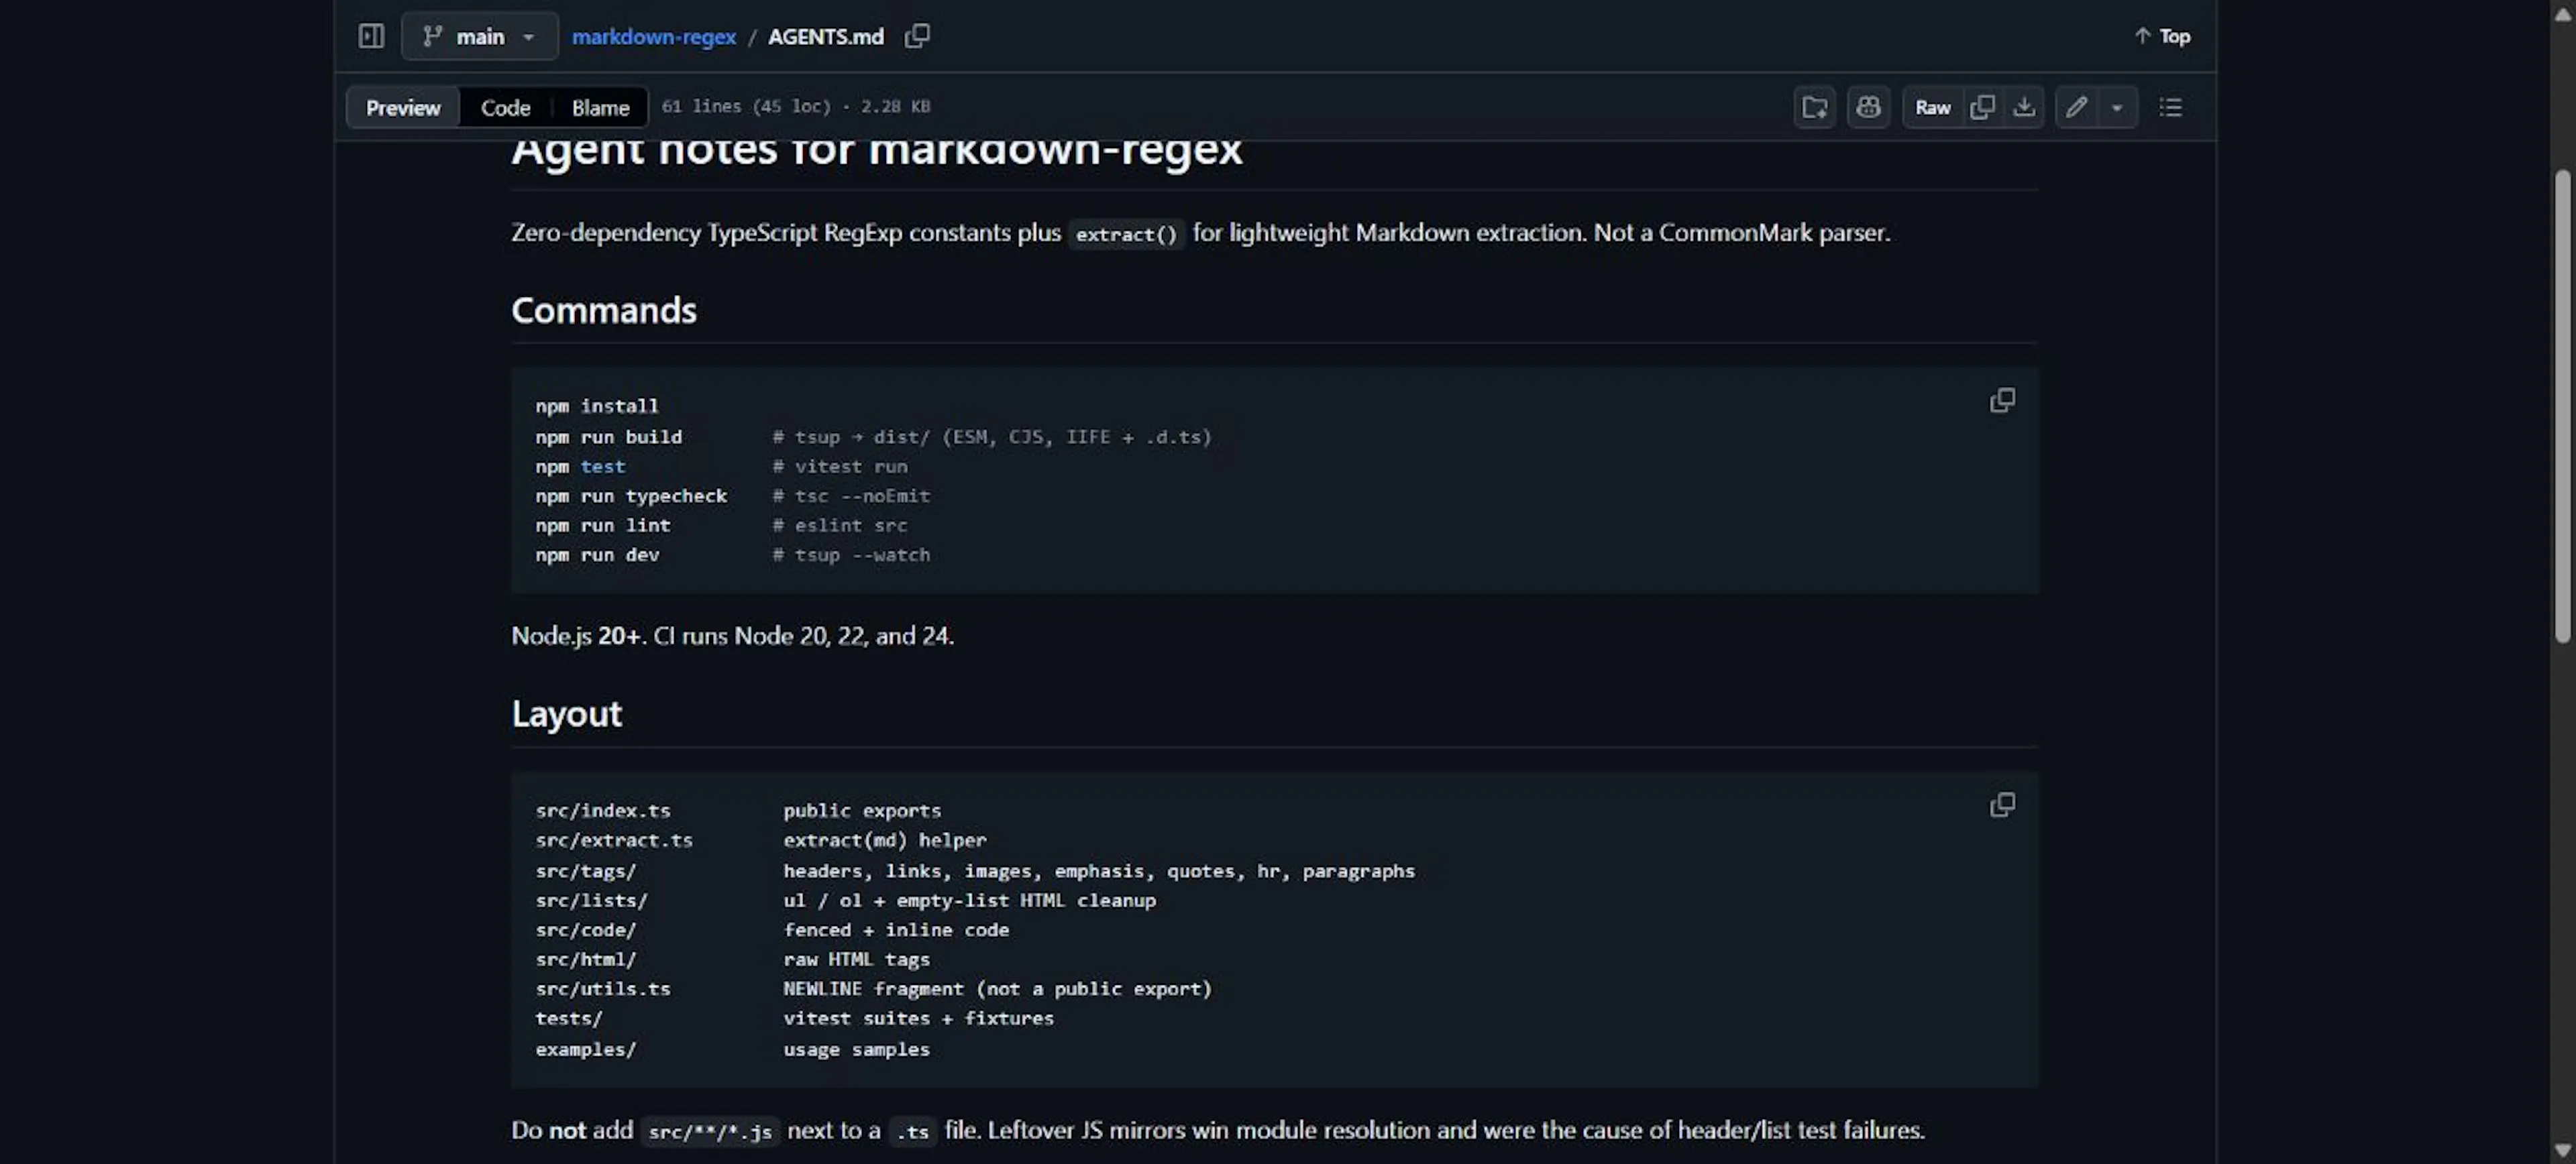This screenshot has height=1164, width=2576.
Task: Click the vertical page scrollbar thumb
Action: click(2562, 405)
